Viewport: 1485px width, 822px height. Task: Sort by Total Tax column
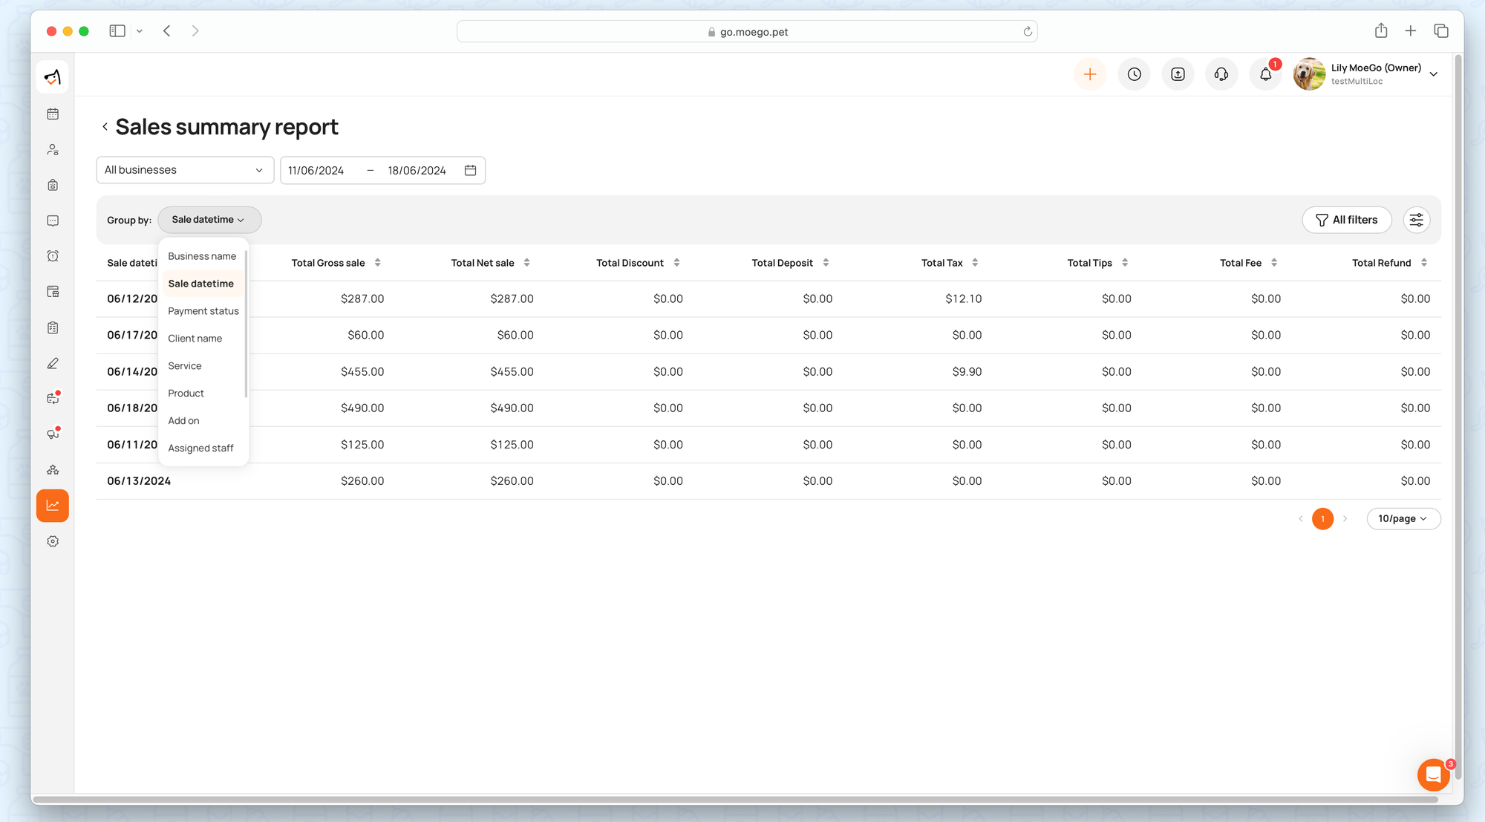[975, 263]
